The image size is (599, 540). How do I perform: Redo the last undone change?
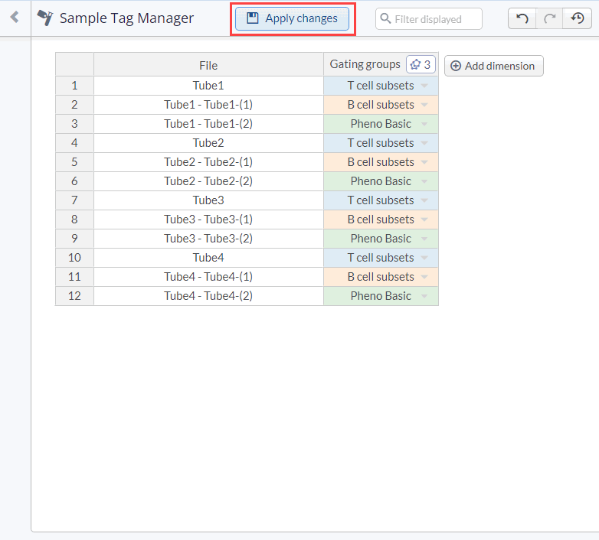(x=549, y=18)
